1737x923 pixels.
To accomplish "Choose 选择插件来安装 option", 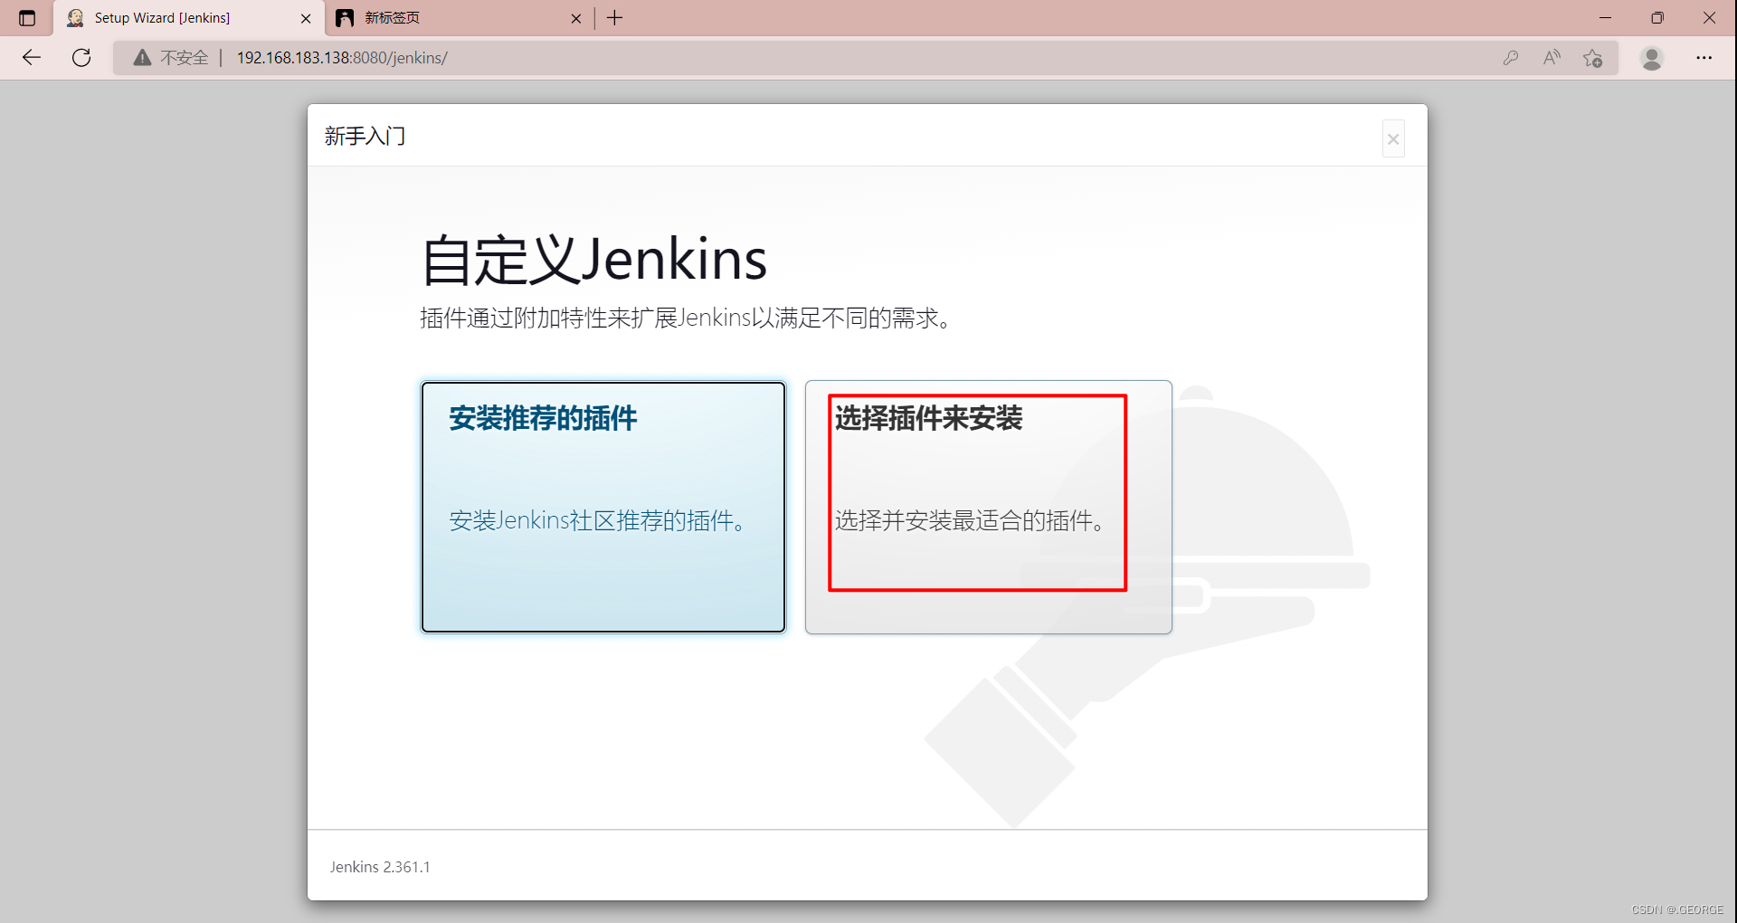I will [x=989, y=507].
